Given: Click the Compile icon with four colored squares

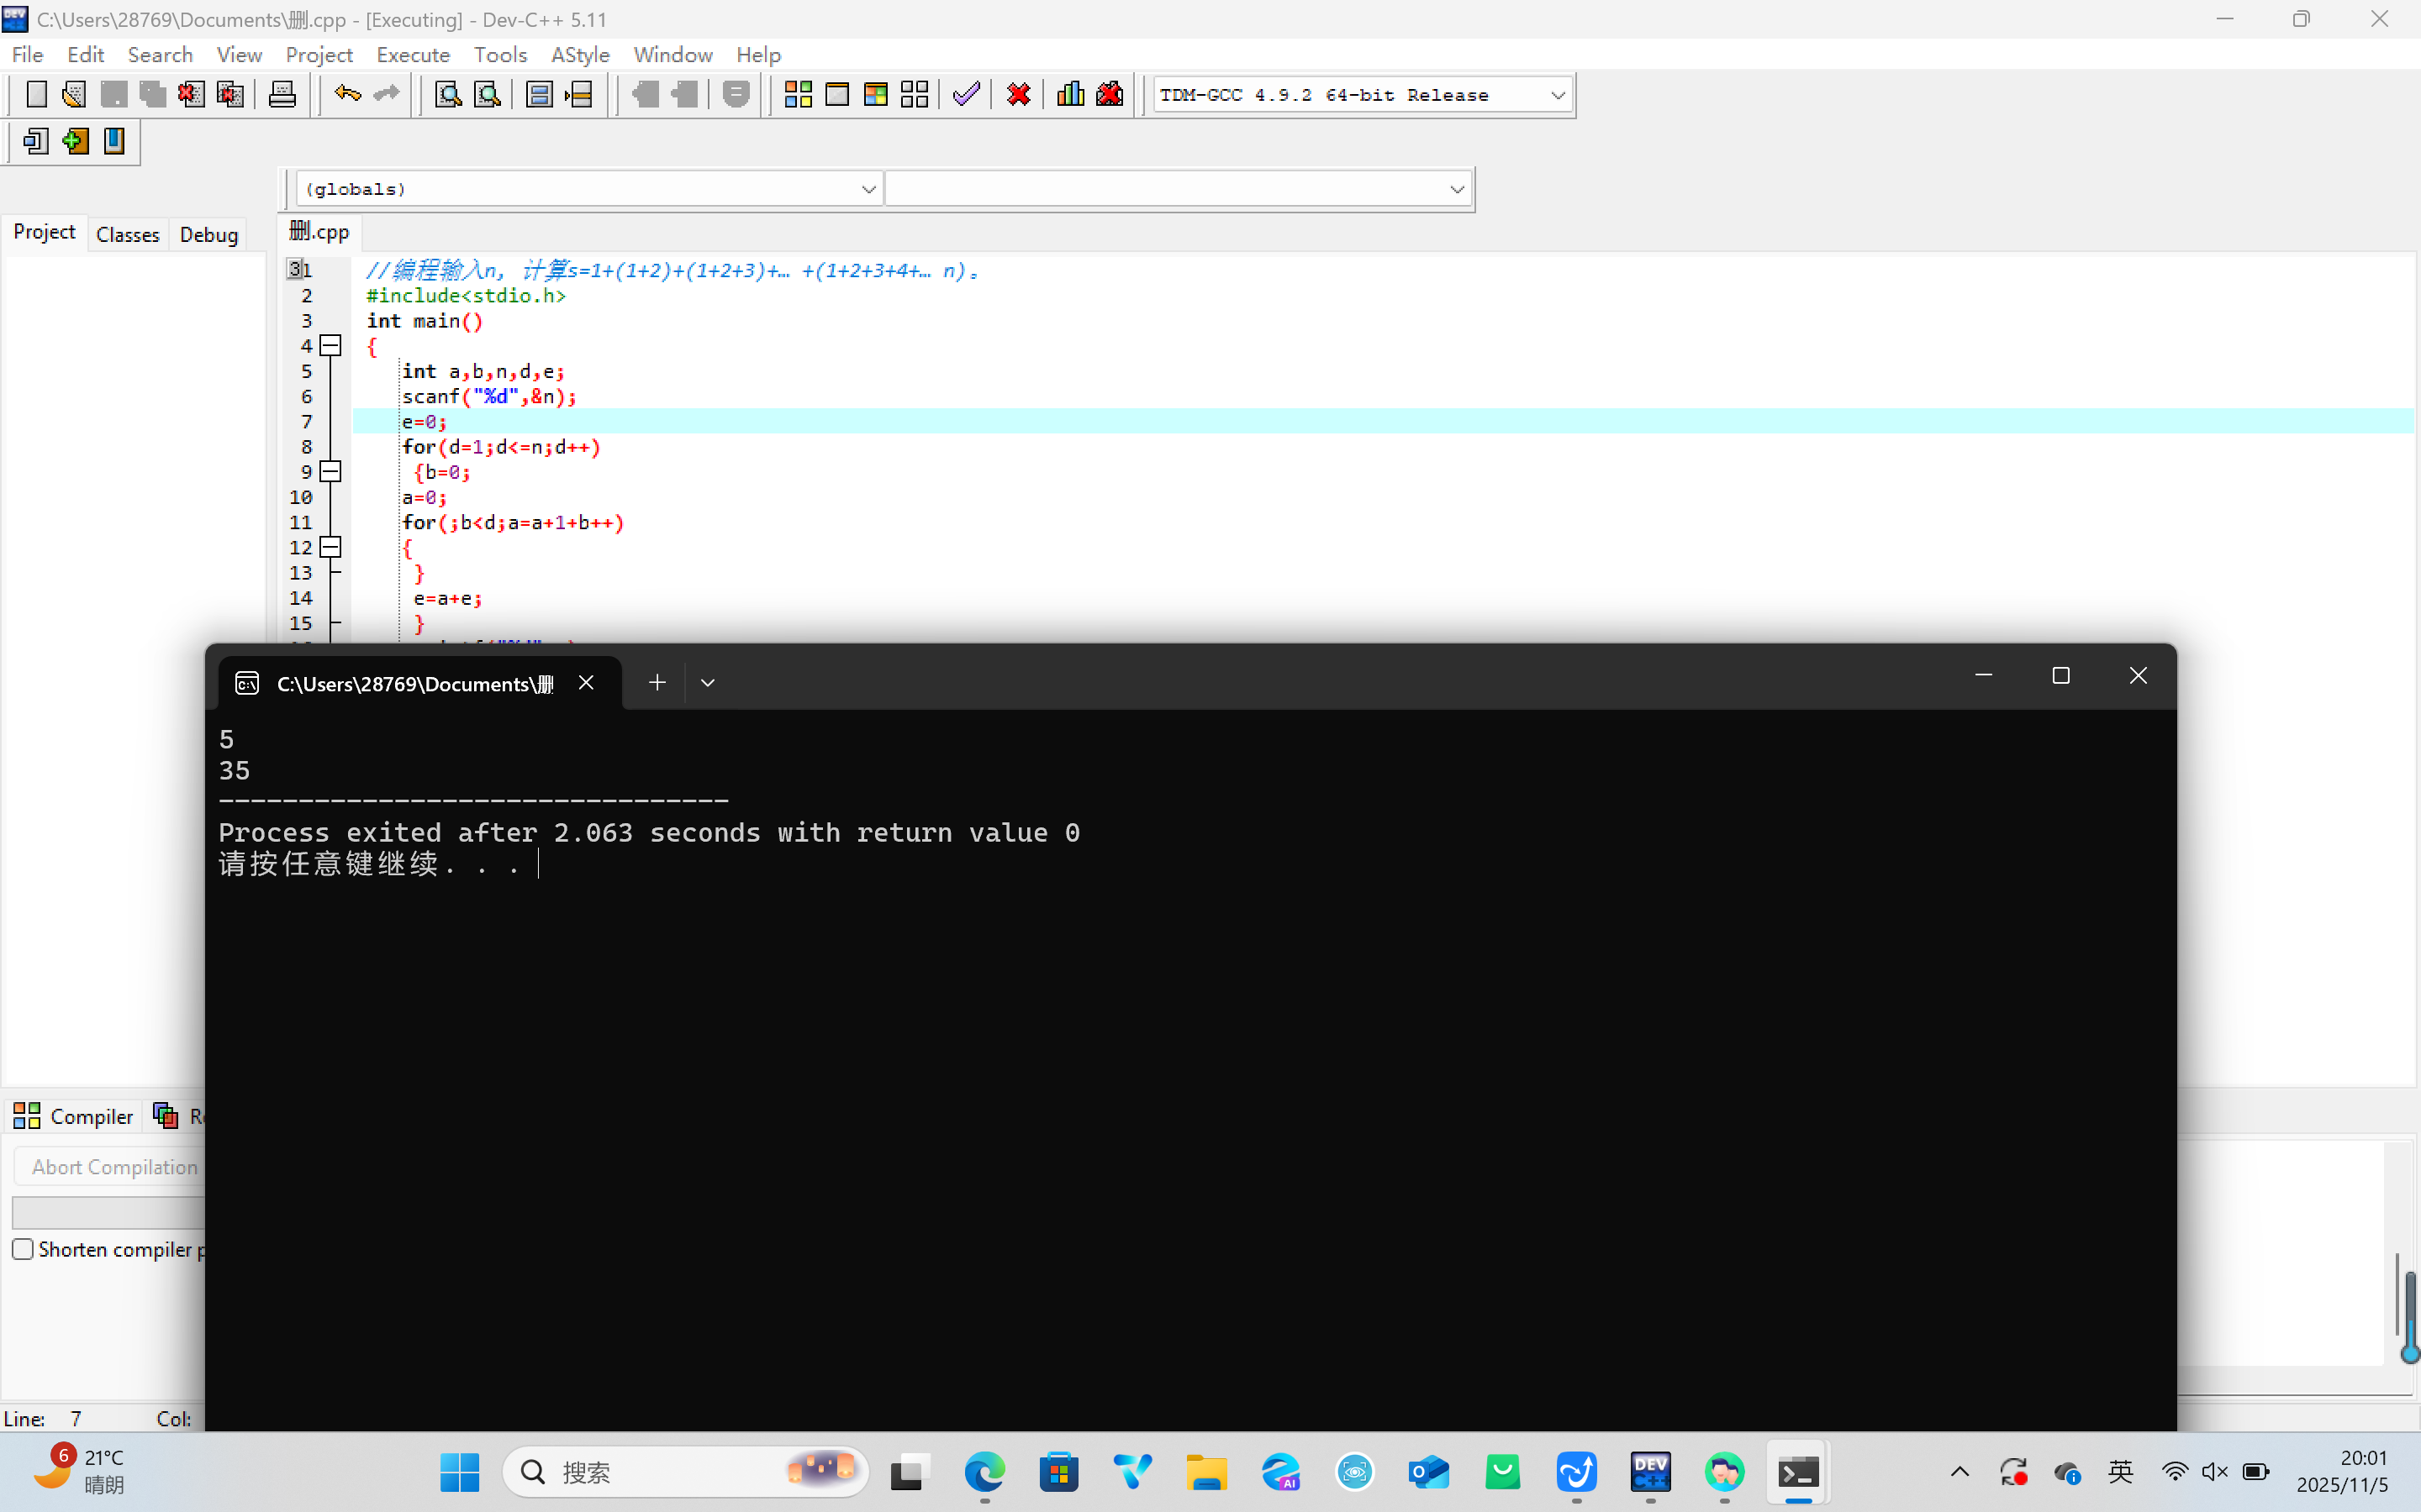Looking at the screenshot, I should pos(797,95).
